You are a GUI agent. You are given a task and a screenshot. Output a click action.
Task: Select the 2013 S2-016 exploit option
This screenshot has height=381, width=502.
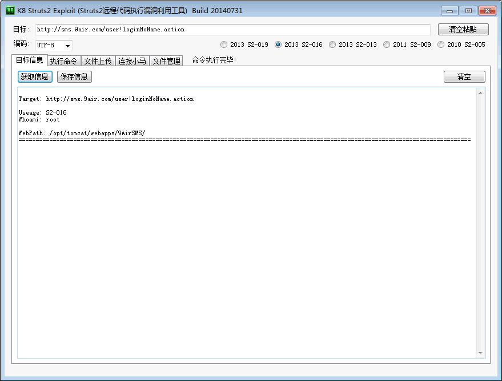pyautogui.click(x=298, y=44)
